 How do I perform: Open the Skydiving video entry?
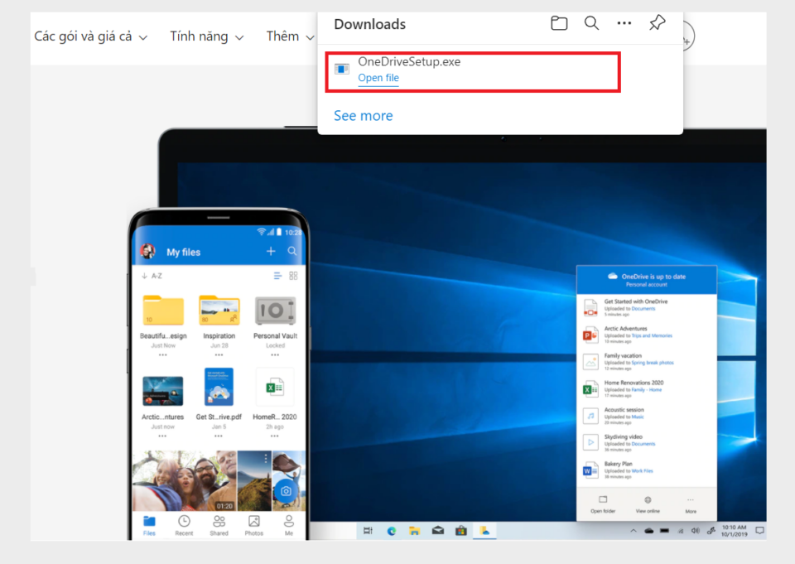tap(647, 443)
